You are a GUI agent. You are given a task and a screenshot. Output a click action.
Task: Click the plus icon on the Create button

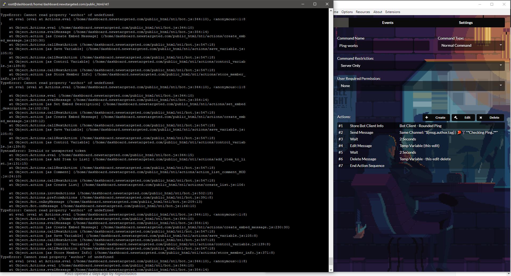pos(427,118)
